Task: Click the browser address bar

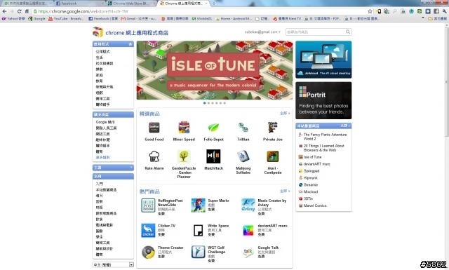Action: [201, 11]
